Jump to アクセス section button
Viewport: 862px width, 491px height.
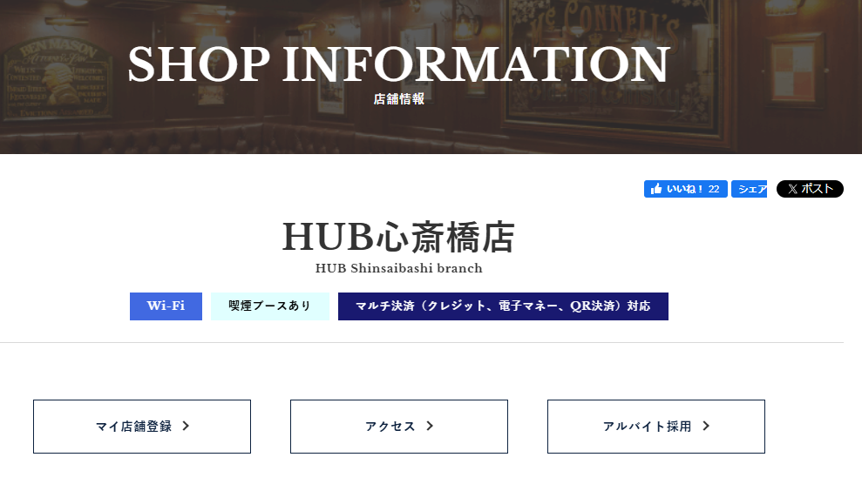click(x=399, y=427)
